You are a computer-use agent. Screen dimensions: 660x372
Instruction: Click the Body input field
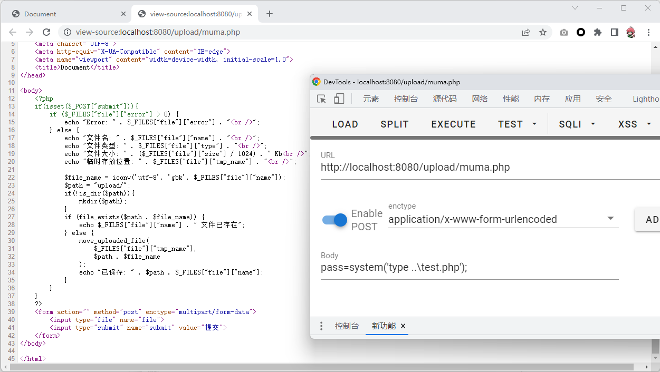click(470, 268)
